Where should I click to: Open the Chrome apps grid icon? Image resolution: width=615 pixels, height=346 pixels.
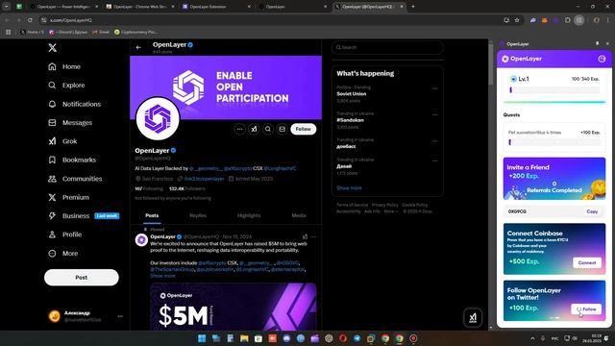point(9,32)
